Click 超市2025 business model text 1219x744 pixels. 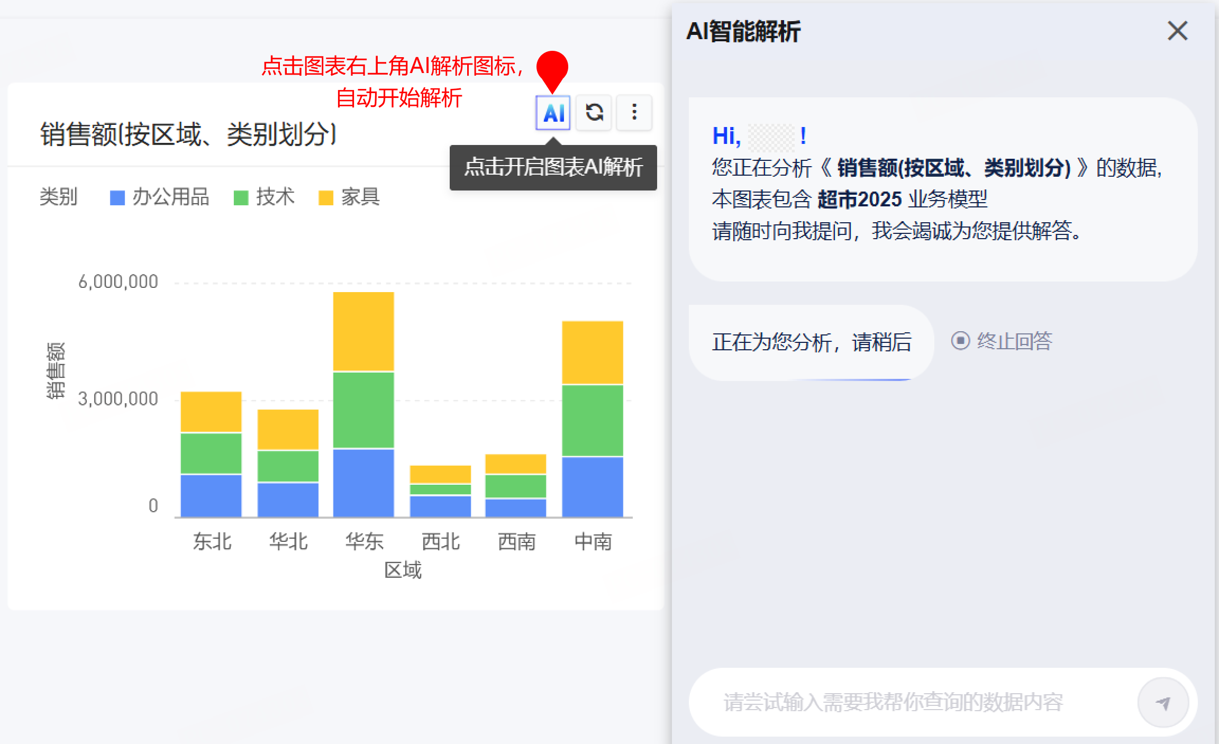859,199
